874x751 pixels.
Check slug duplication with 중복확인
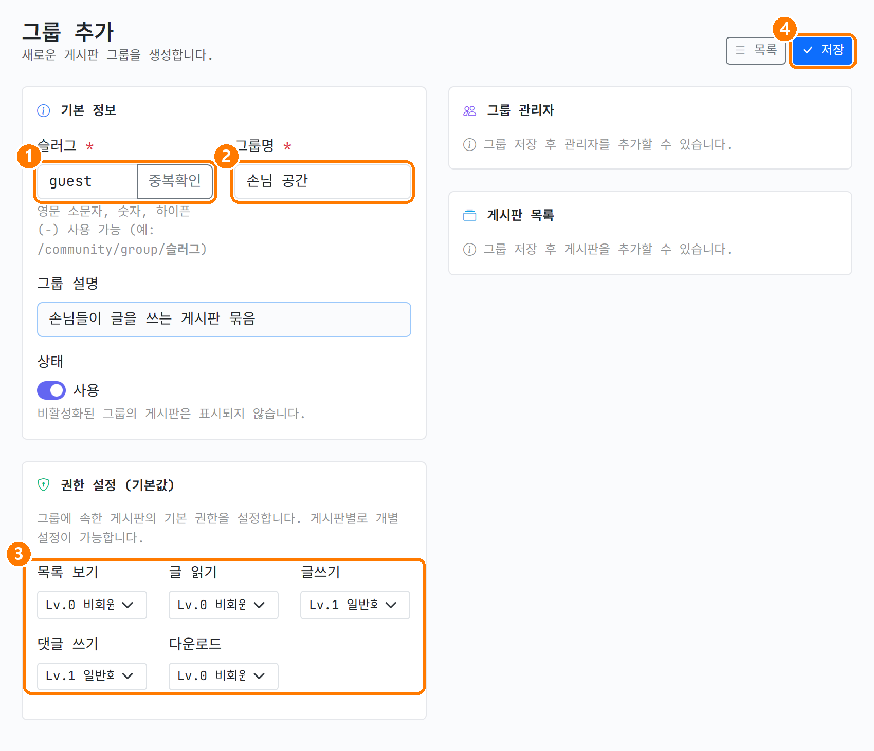(175, 181)
